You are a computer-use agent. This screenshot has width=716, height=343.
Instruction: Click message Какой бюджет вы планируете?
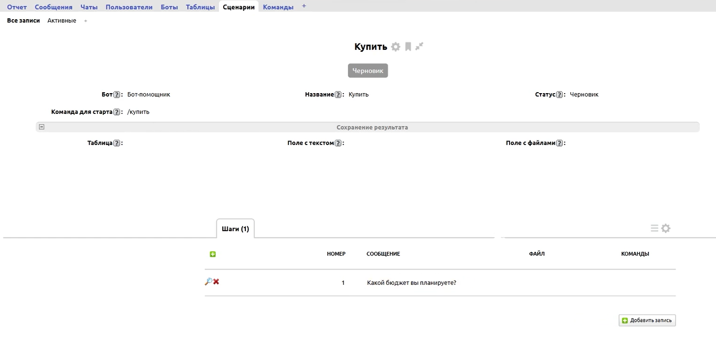pyautogui.click(x=411, y=283)
